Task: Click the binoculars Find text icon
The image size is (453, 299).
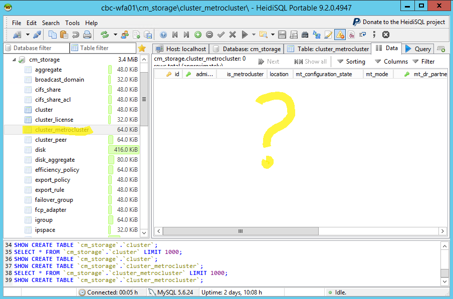Action: click(305, 35)
